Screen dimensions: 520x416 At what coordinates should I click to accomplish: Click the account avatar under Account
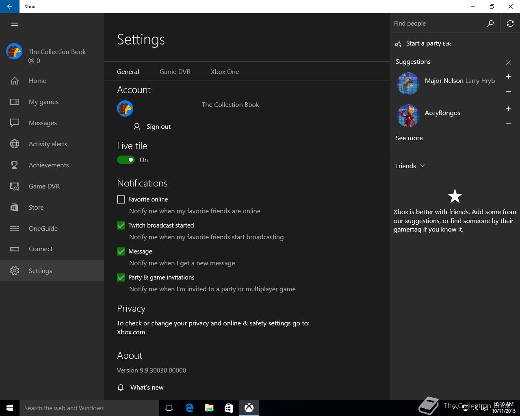tap(125, 108)
